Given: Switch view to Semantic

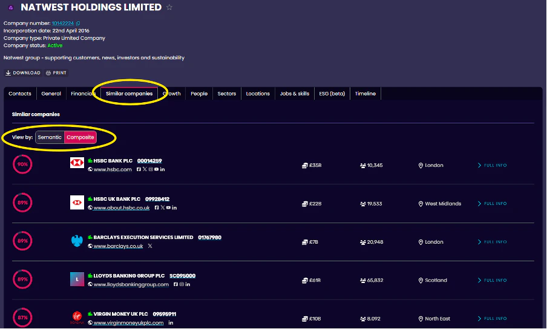Looking at the screenshot, I should point(50,137).
